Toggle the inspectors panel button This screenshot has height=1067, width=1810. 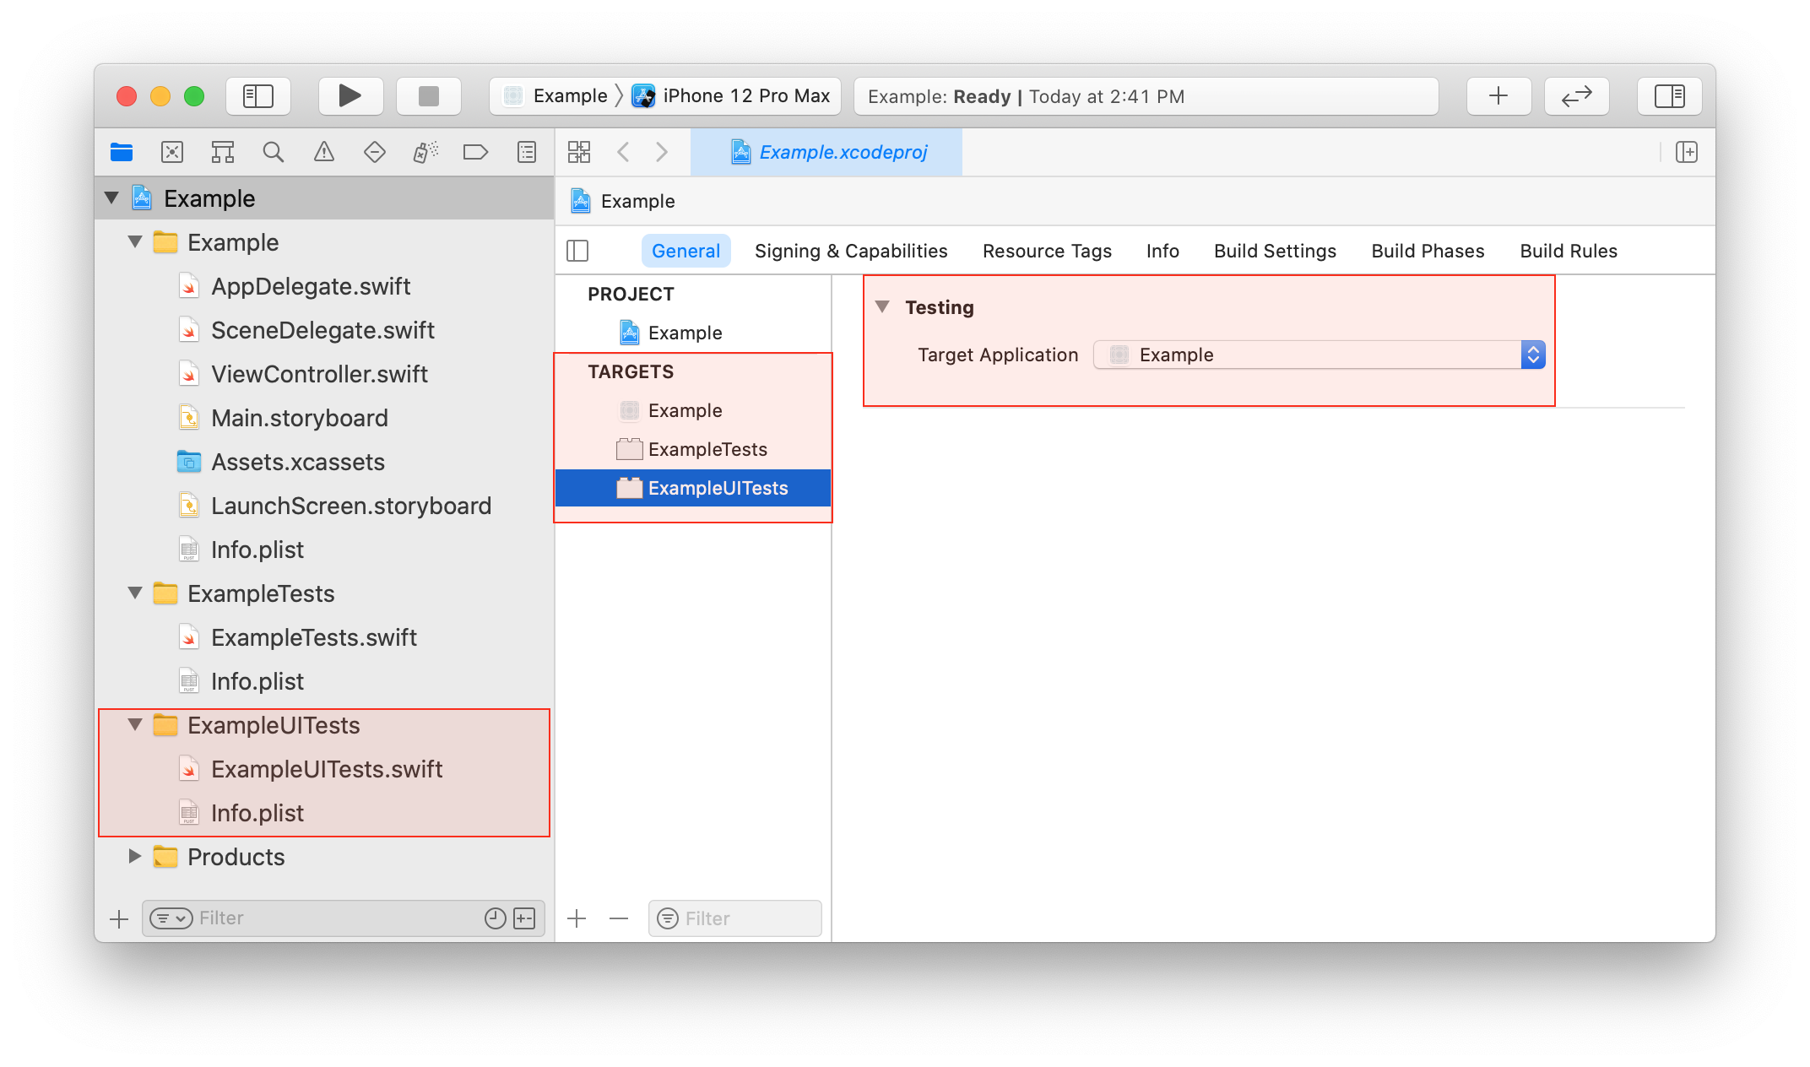[1669, 96]
